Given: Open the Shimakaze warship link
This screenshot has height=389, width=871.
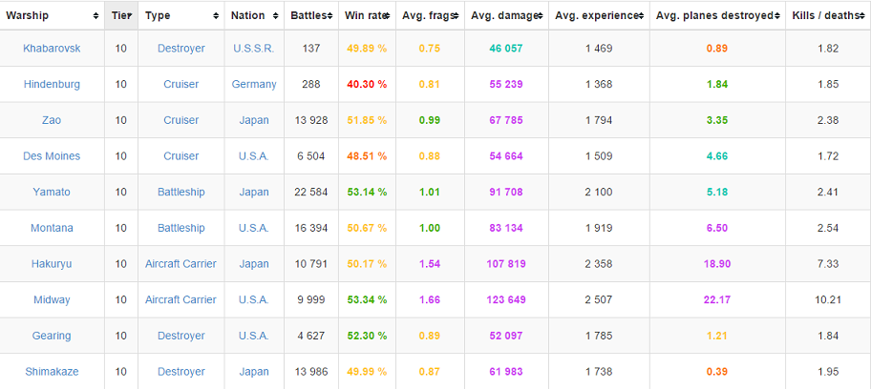Looking at the screenshot, I should tap(52, 372).
